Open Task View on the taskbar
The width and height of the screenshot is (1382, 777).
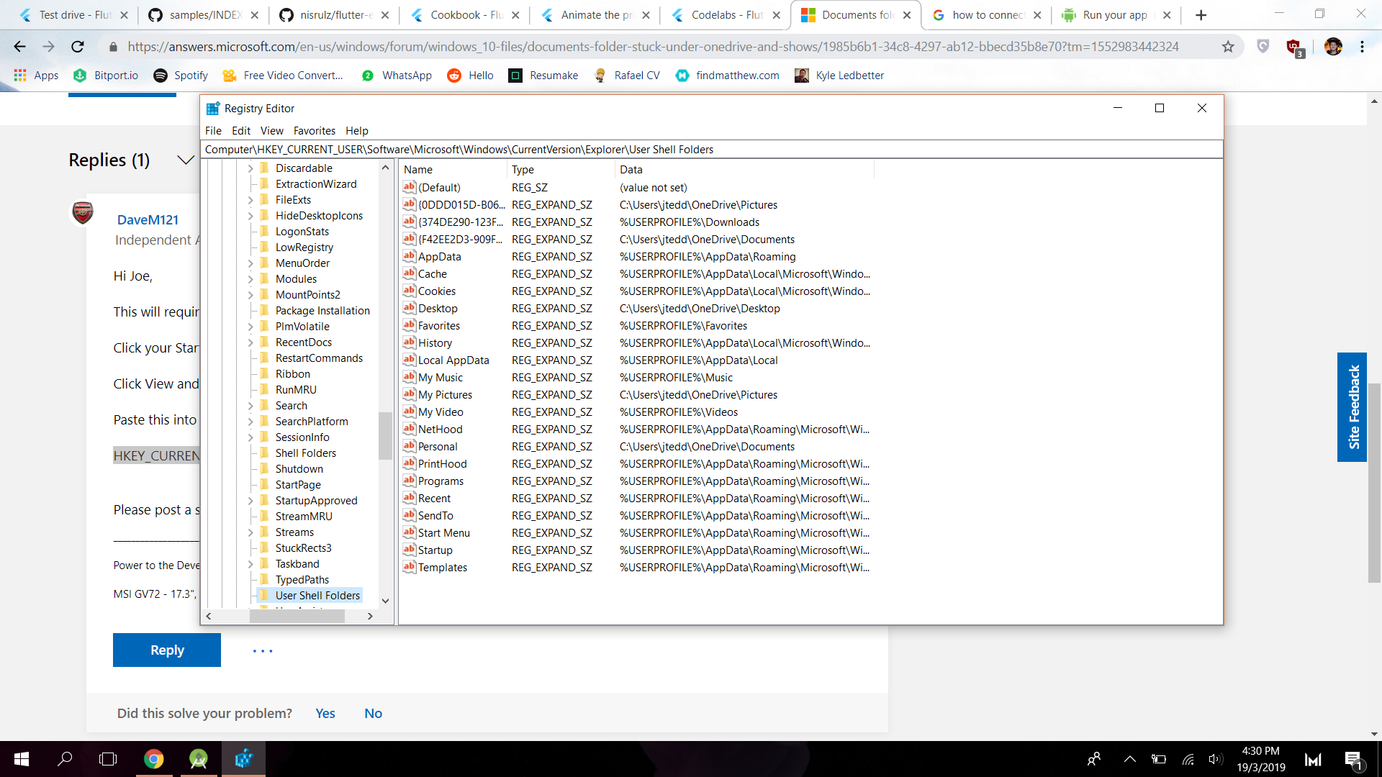pos(108,759)
